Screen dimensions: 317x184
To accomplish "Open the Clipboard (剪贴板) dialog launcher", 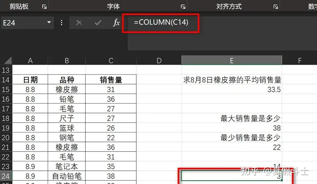I will coord(44,7).
